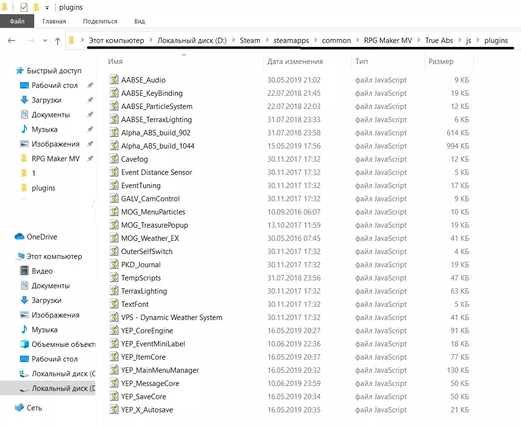The height and width of the screenshot is (428, 521).
Task: Click the Видео folder film icon
Action: [24, 271]
